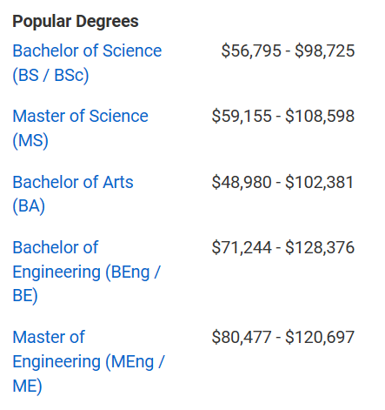The image size is (385, 410).
Task: Click the $80,477 minimum salary value
Action: (x=242, y=337)
